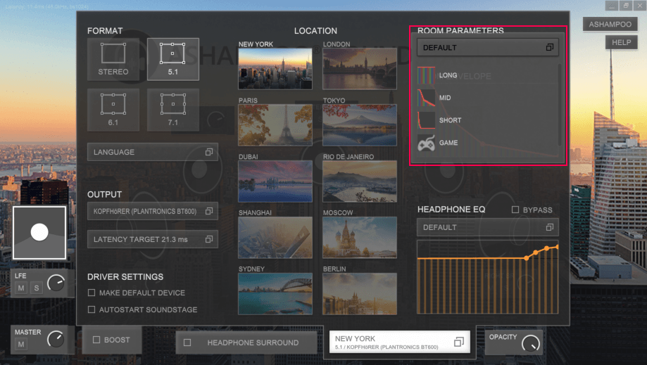Select the Game room preset entry
The height and width of the screenshot is (365, 647).
(x=487, y=143)
